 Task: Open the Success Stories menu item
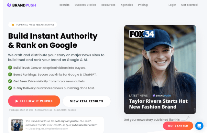[x=85, y=5]
